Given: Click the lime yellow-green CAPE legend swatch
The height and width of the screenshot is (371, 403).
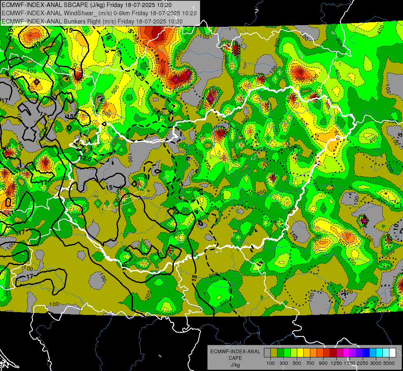Looking at the screenshot, I should pyautogui.click(x=294, y=353).
